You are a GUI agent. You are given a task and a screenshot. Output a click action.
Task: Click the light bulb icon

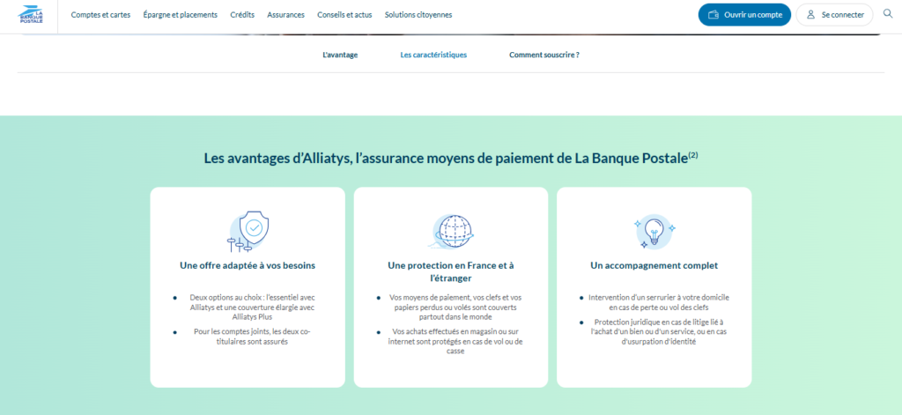(x=654, y=232)
